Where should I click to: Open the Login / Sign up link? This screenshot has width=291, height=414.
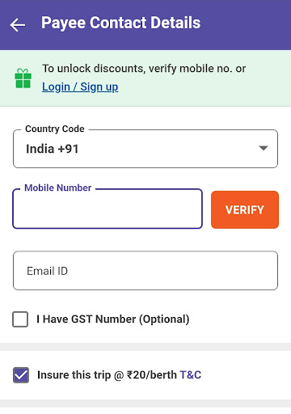point(80,87)
